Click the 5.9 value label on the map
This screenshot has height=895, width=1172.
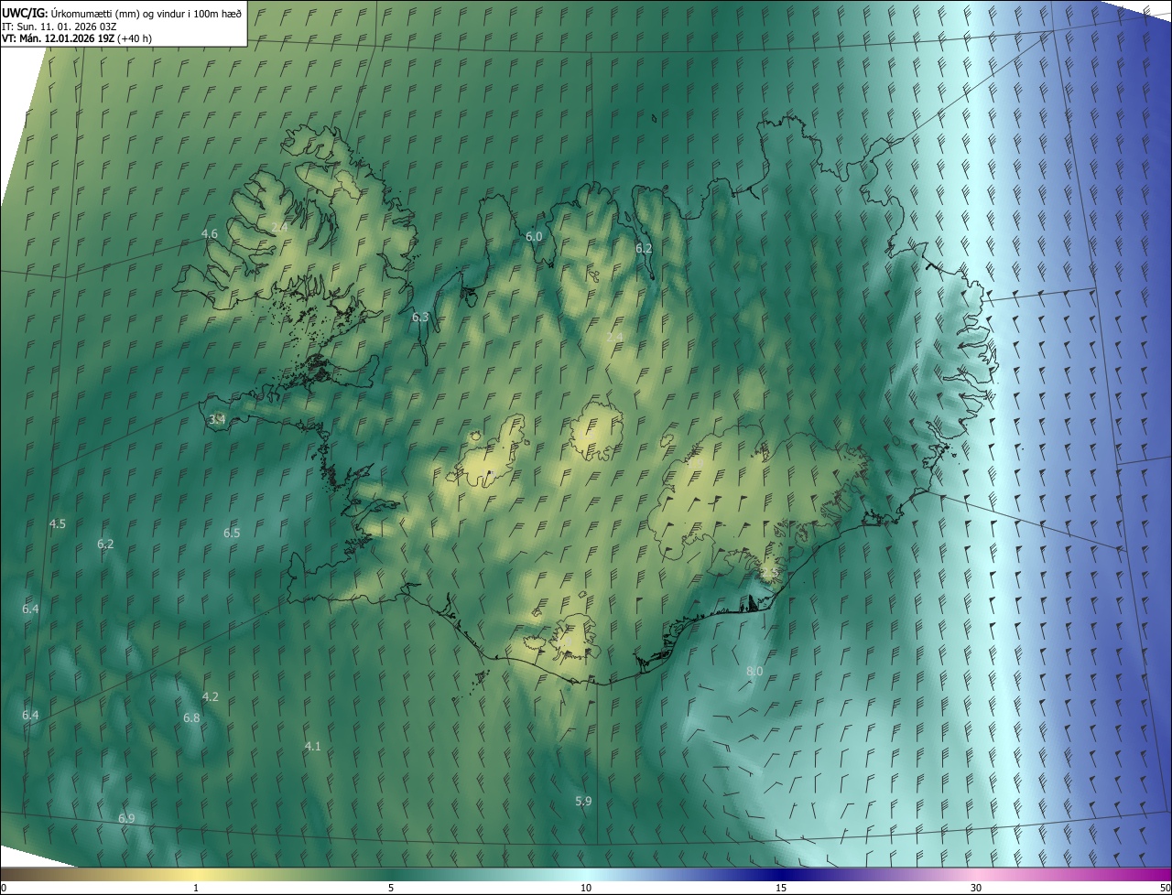point(583,801)
